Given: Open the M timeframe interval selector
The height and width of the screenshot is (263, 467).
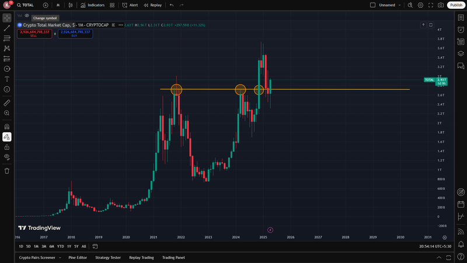Looking at the screenshot, I should click(58, 5).
